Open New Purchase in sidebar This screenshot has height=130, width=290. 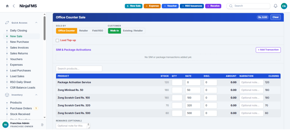click(20, 42)
